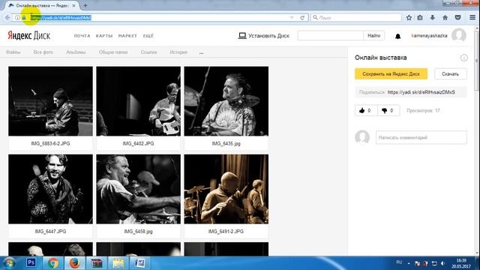Viewport: 480px width, 270px height.
Task: Open the notifications bell icon
Action: point(397,36)
